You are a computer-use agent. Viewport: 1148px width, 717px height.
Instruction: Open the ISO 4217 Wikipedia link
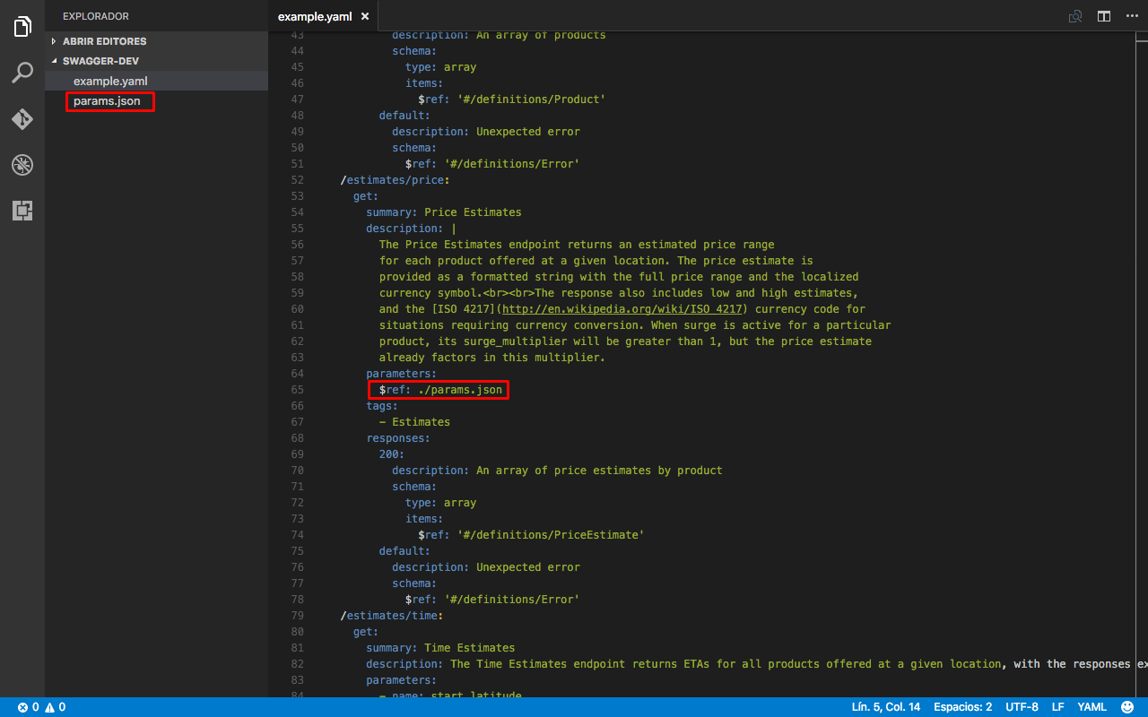click(622, 308)
